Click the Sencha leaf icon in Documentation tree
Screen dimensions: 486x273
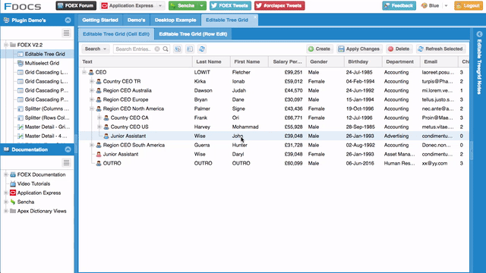[13, 202]
